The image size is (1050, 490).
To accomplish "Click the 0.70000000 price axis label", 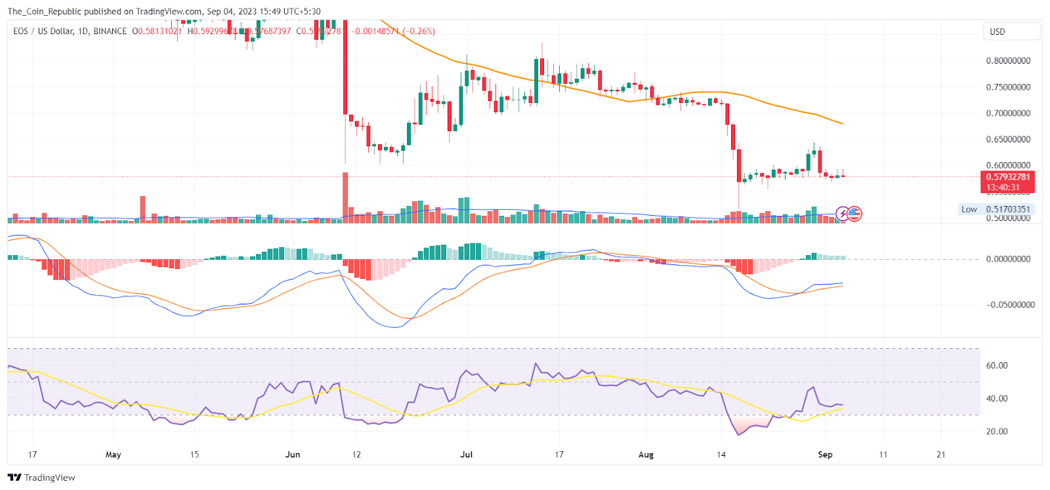I will coord(1008,113).
